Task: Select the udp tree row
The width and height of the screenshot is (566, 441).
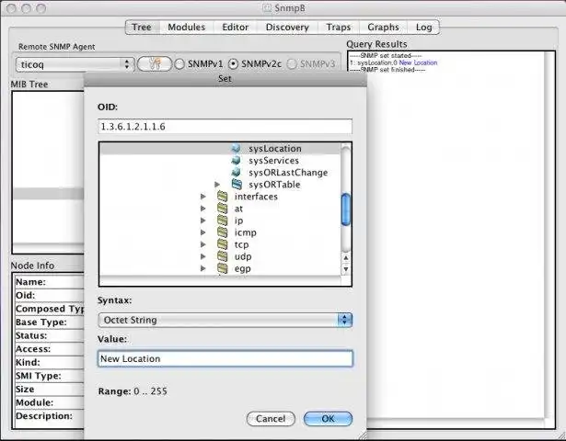Action: (219, 256)
